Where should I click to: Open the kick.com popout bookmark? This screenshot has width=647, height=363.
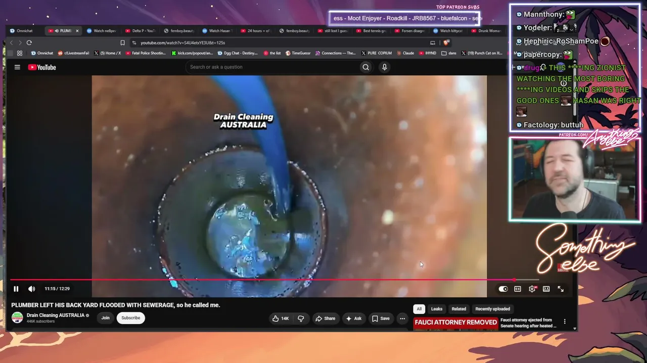tap(193, 53)
